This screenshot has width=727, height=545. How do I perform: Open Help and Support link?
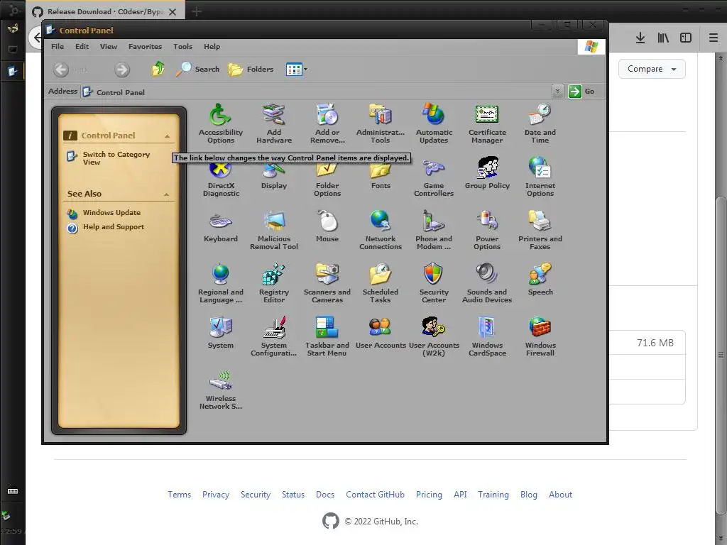click(106, 227)
